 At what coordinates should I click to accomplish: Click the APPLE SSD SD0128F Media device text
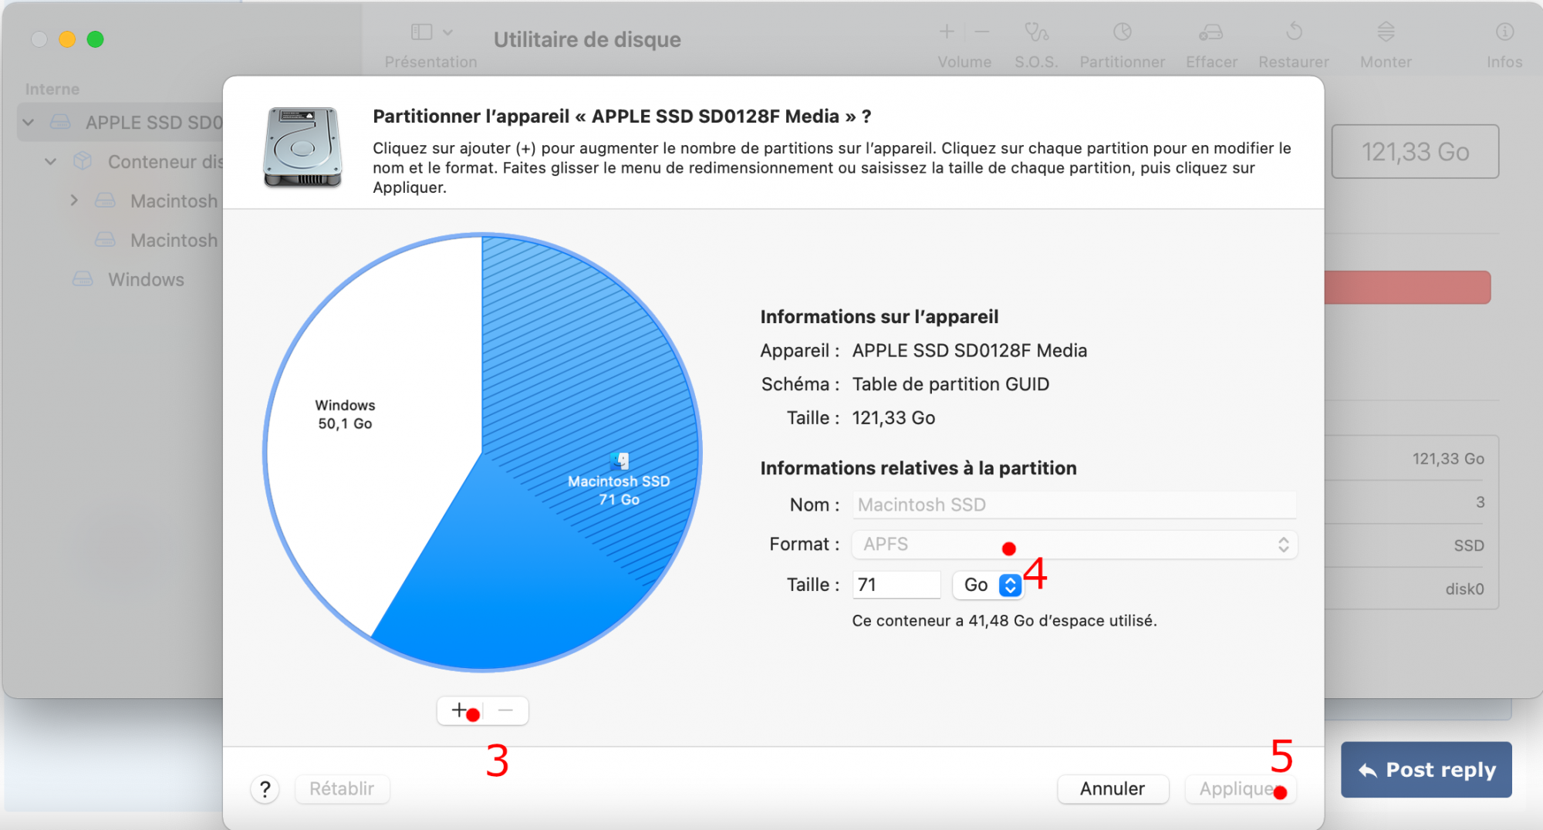click(x=969, y=350)
